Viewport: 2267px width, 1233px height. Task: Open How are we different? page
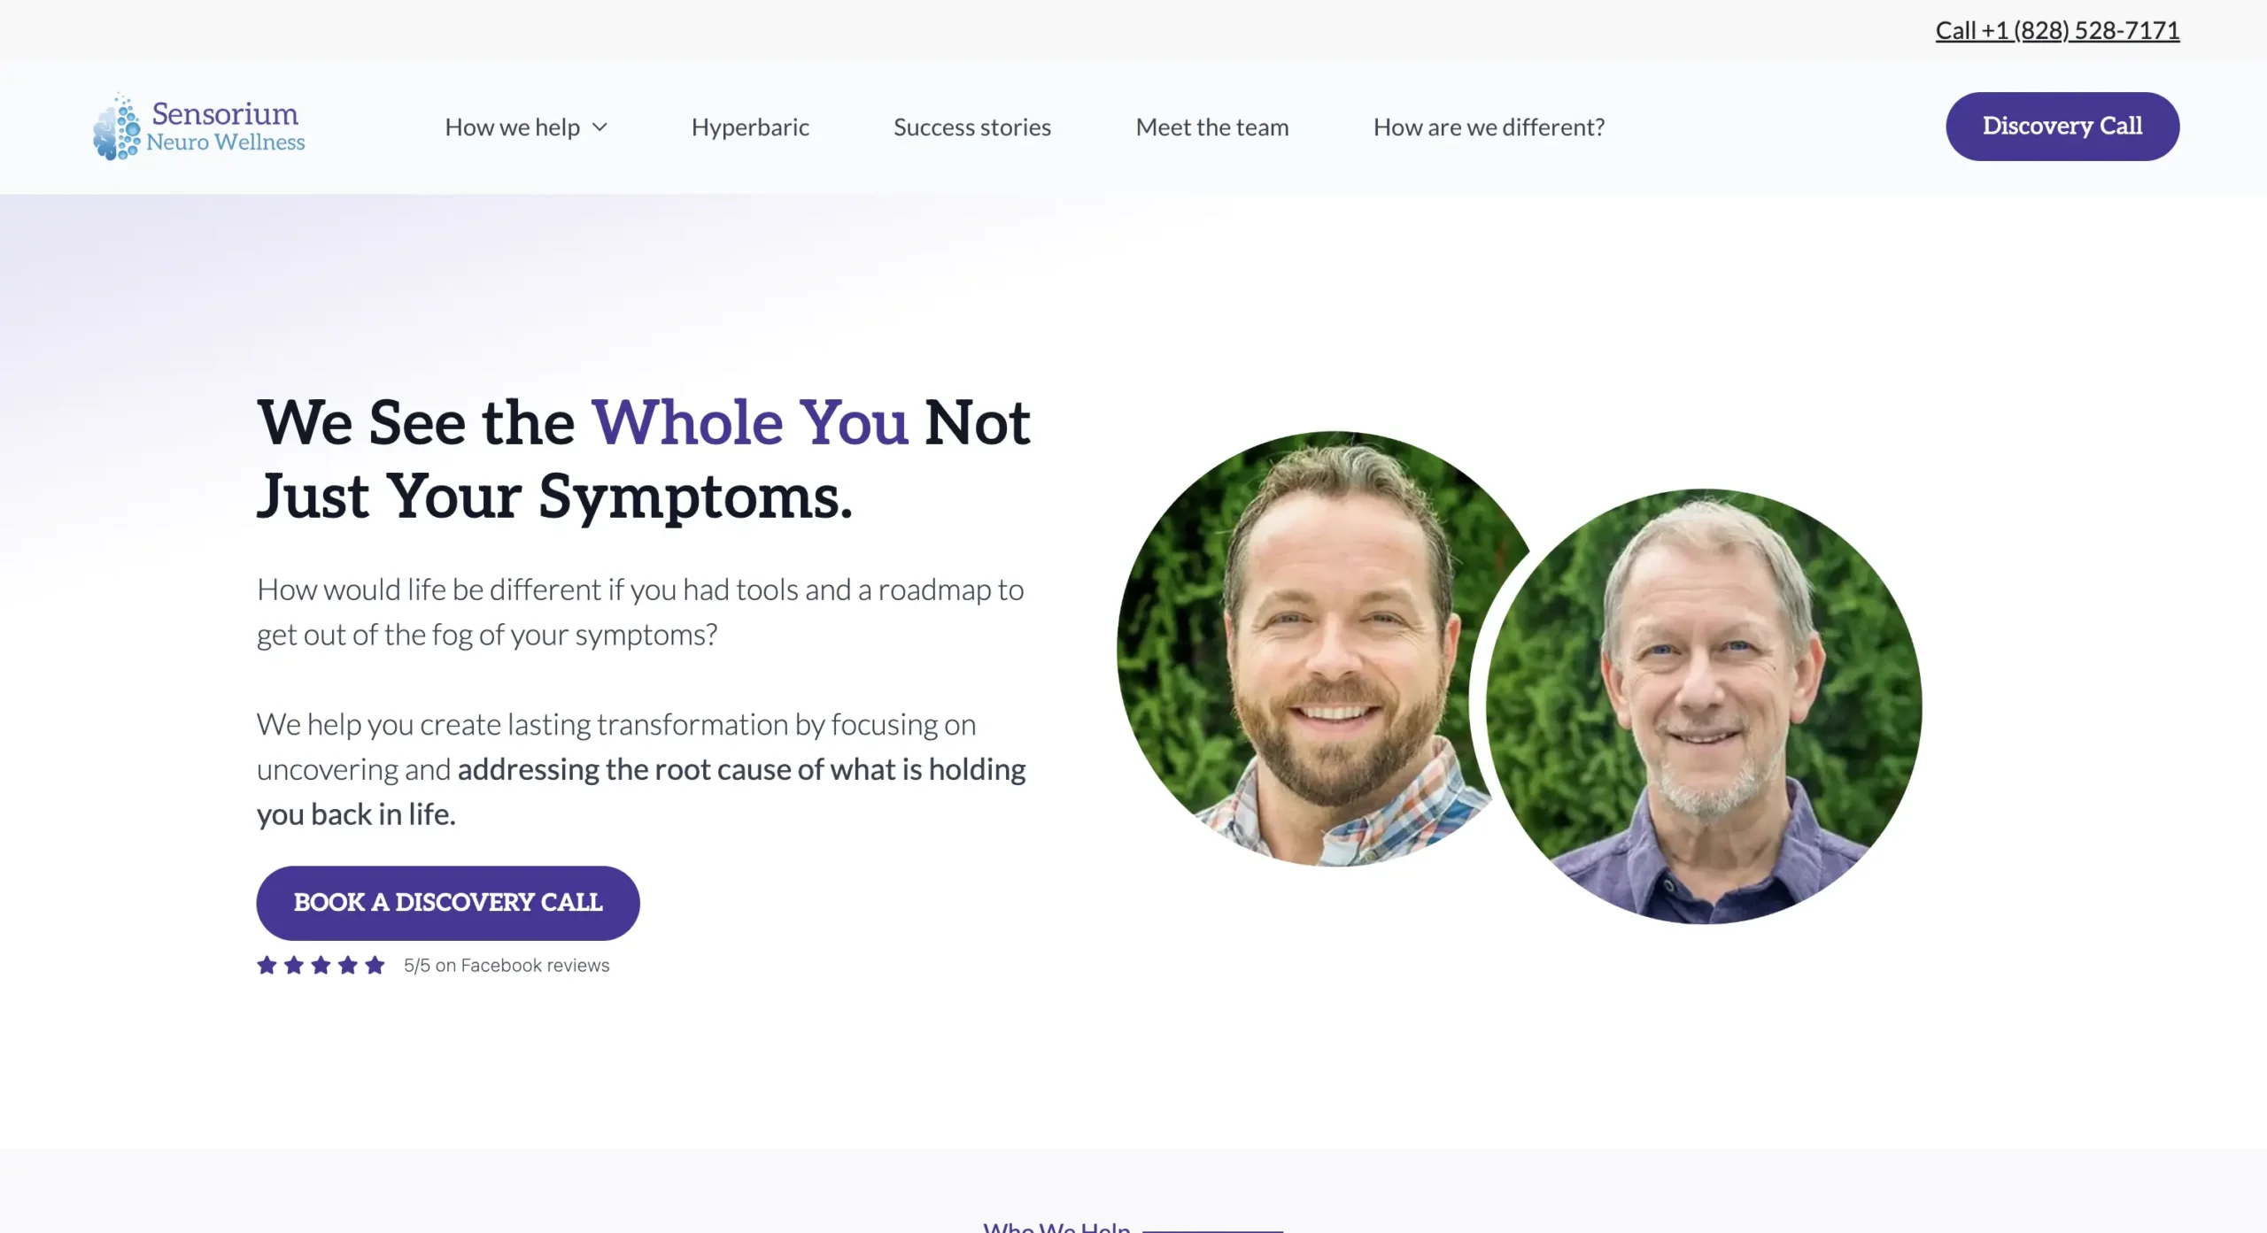1489,127
